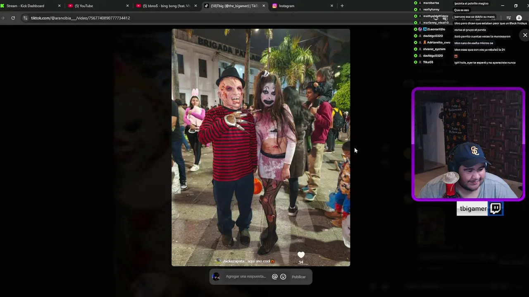
Task: Reload the TikTok page
Action: 13,18
